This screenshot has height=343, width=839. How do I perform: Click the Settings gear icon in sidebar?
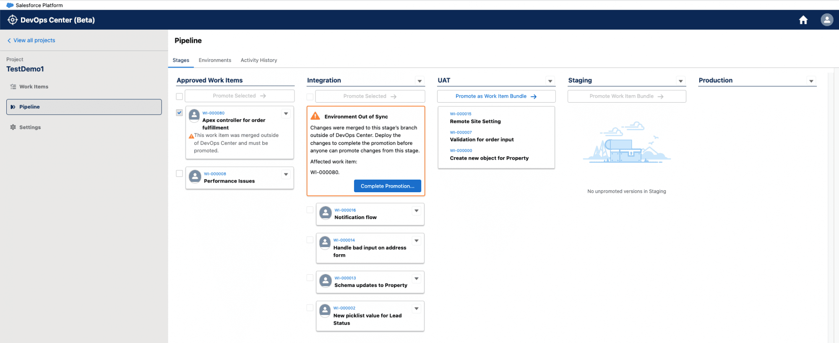tap(13, 127)
